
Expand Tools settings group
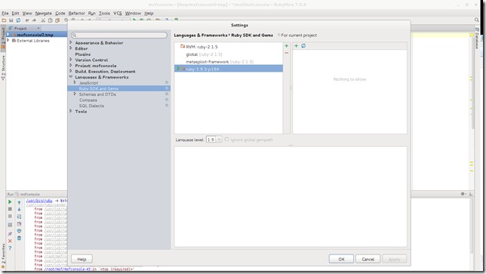click(x=71, y=111)
